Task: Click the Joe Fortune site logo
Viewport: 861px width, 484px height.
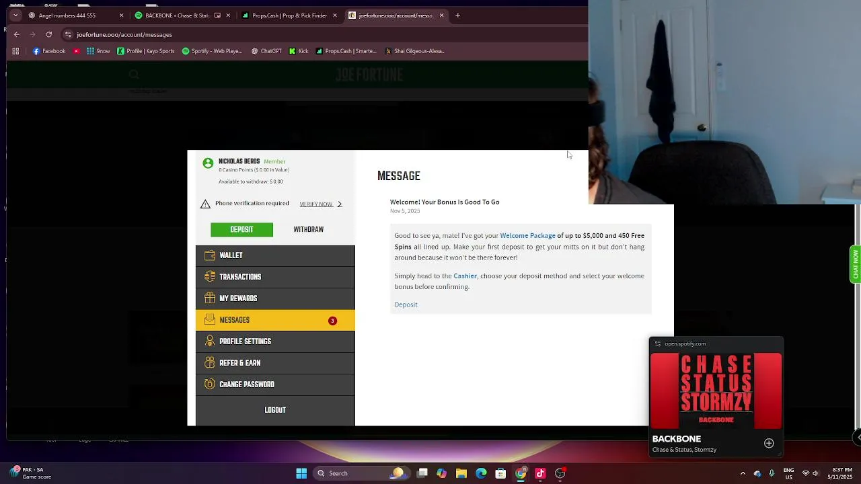Action: 369,75
